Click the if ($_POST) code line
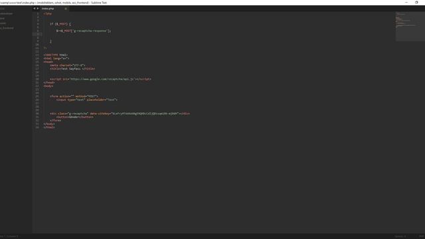Viewport: 425px width, 239px height. point(60,24)
